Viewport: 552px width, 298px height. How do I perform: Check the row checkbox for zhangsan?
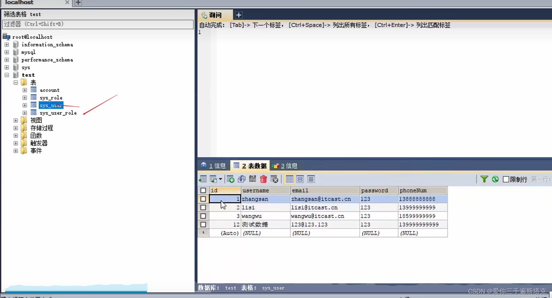(x=203, y=199)
